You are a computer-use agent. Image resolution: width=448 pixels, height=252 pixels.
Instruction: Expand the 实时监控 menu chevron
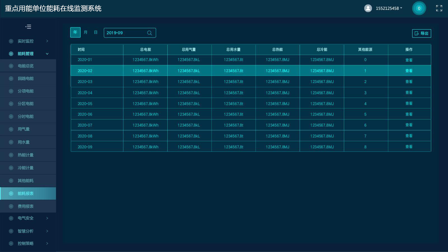[47, 41]
